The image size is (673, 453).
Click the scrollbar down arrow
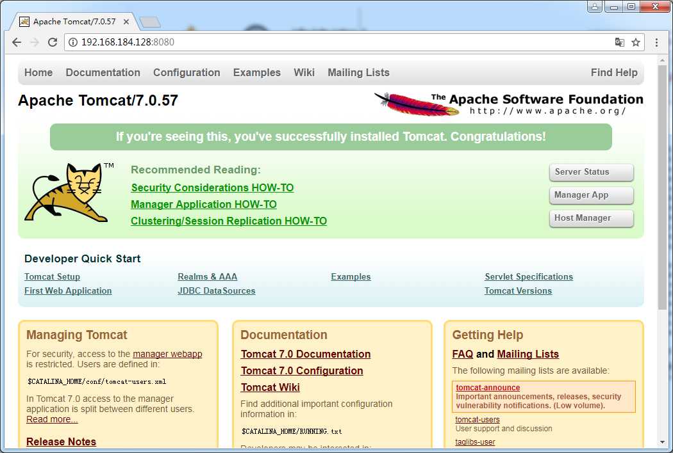(662, 442)
